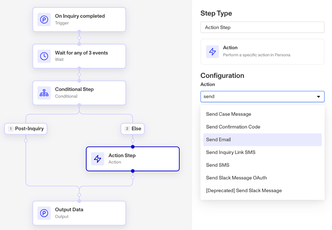Choose Send Case Message from the list
Viewport: 332px width, 230px height.
[262, 114]
